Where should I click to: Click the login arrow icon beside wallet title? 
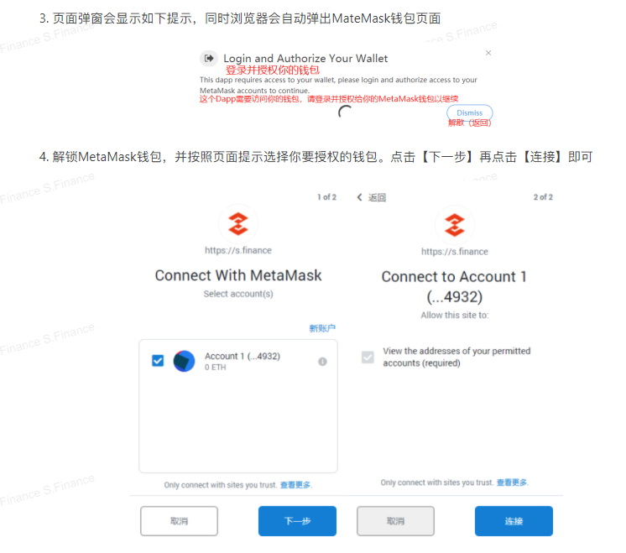[x=208, y=58]
